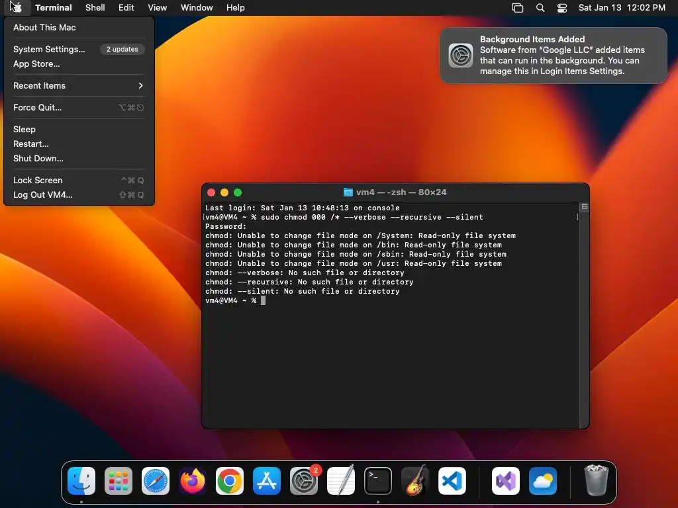
Task: Open the View menu
Action: click(158, 8)
